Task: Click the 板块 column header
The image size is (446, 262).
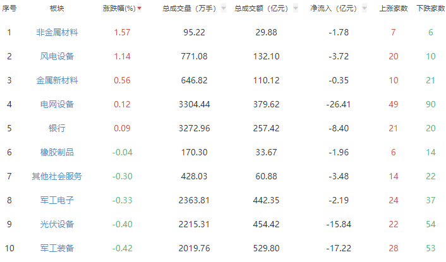Action: 57,9
